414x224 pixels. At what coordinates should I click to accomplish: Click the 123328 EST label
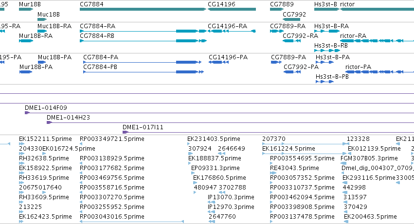[358, 139]
